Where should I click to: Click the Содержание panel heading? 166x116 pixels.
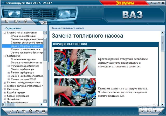(13, 28)
